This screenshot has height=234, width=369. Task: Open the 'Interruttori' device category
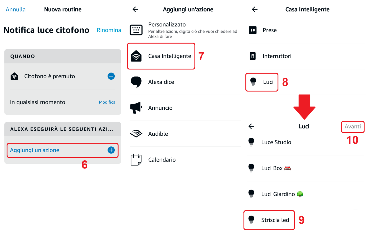277,56
